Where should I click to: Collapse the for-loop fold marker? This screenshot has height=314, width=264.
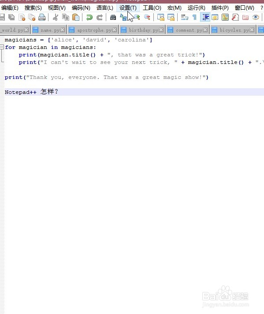(x=2, y=47)
